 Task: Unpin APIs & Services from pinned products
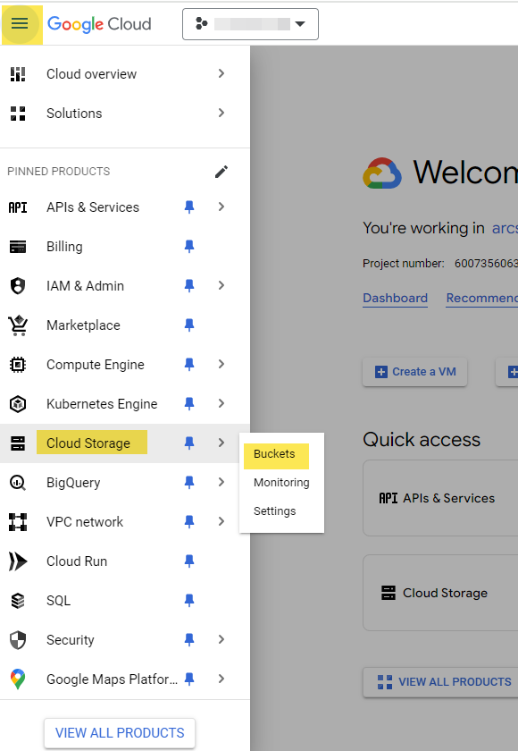click(x=189, y=207)
